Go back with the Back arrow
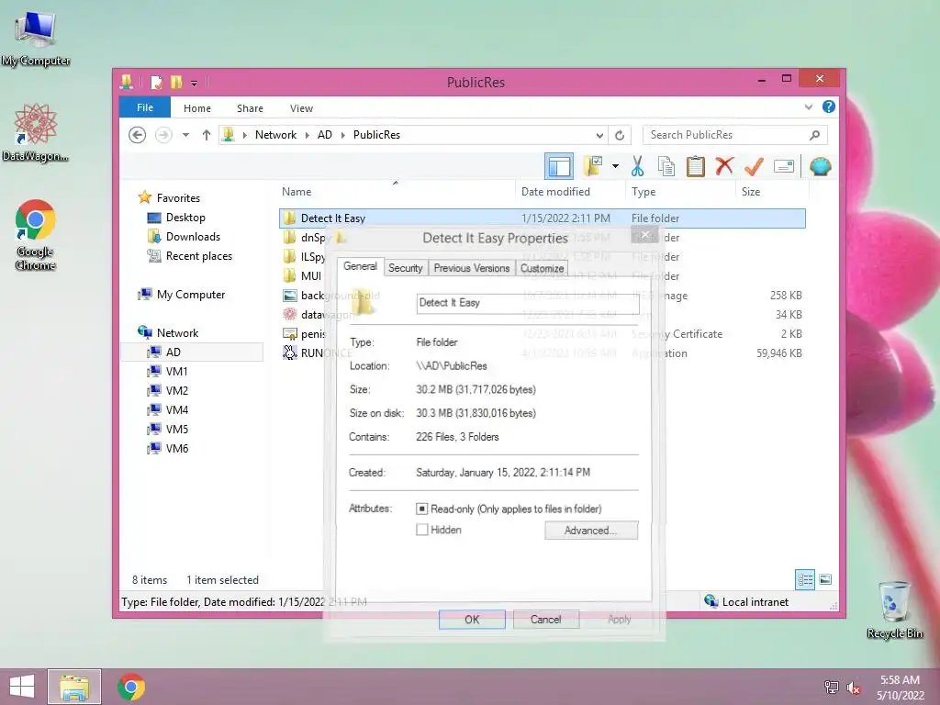Screen dimensions: 940x705 point(138,135)
